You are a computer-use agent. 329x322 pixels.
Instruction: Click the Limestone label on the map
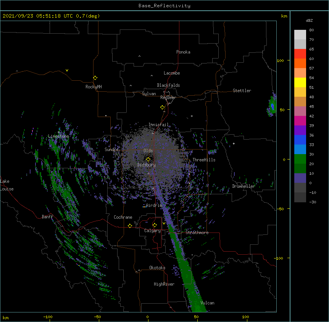point(58,136)
